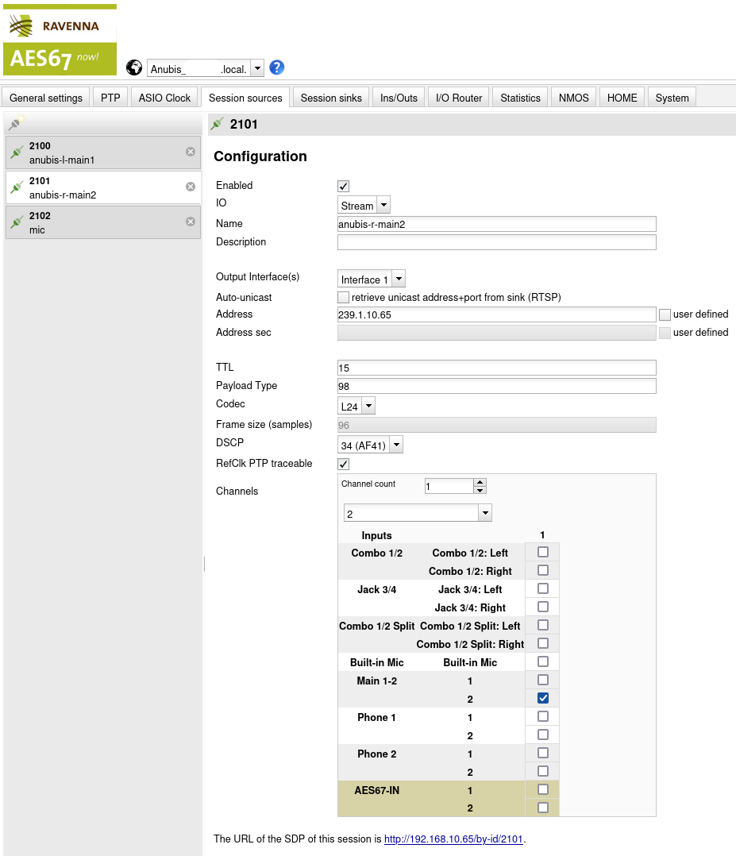
Task: Toggle Auto-unicast retrieve address checkbox
Action: click(x=344, y=298)
